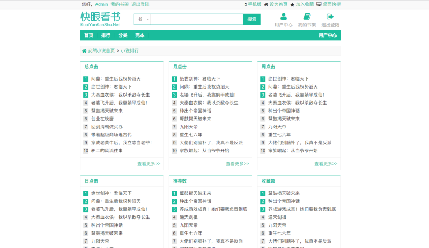Open 养成游戏成真 entry in 推荐数
This screenshot has height=248, width=429.
213,209
